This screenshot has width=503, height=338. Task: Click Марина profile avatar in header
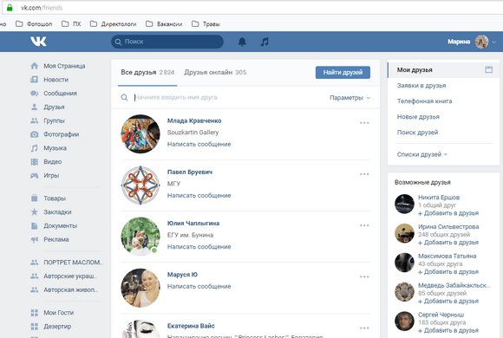(481, 42)
